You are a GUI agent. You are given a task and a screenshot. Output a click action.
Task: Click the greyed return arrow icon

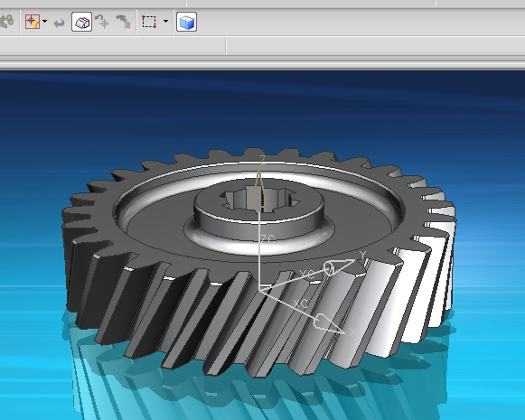point(60,23)
